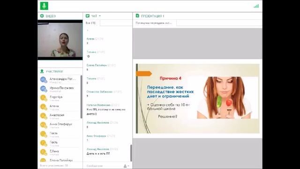Click Елена Папийчук's name in chat
The height and width of the screenshot is (169, 300).
(x=97, y=65)
